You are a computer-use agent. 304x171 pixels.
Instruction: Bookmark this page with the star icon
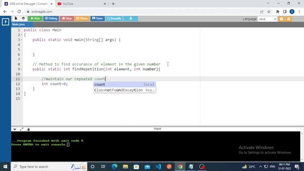(269, 11)
